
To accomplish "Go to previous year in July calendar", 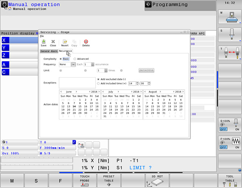I will 132,92.
